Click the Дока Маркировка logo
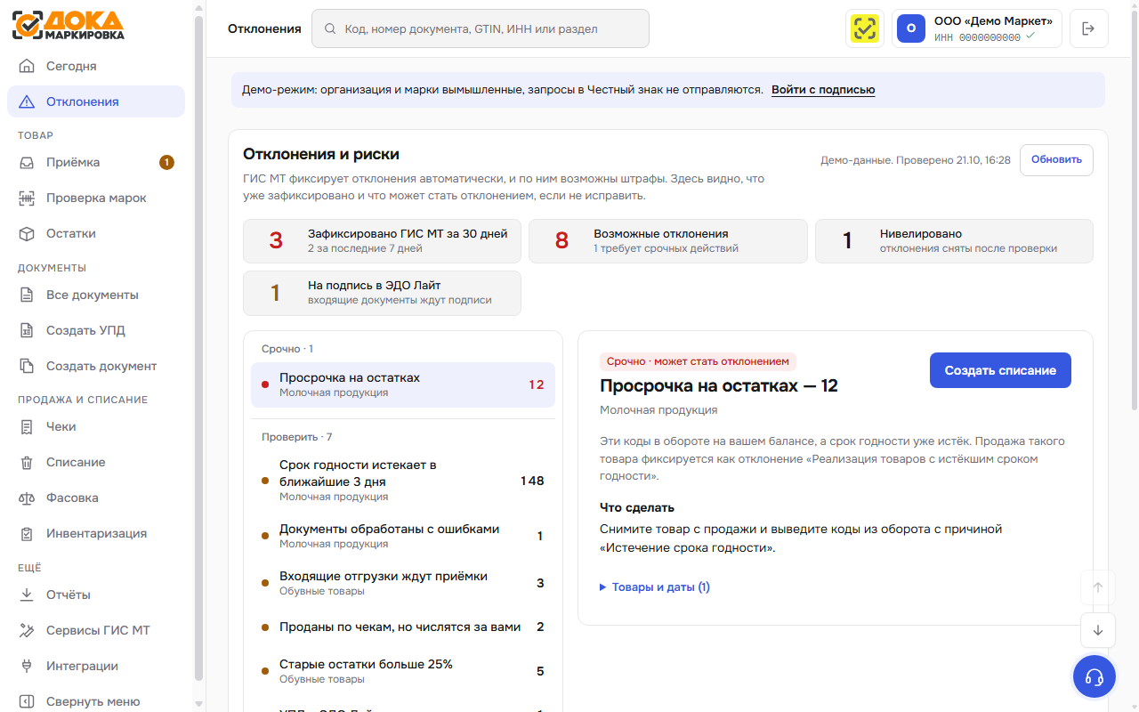Viewport: 1139px width, 712px height. tap(69, 25)
